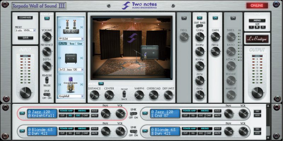Viewport: 283px width, 141px height.
Task: Choose size XL
Action: coord(263,27)
